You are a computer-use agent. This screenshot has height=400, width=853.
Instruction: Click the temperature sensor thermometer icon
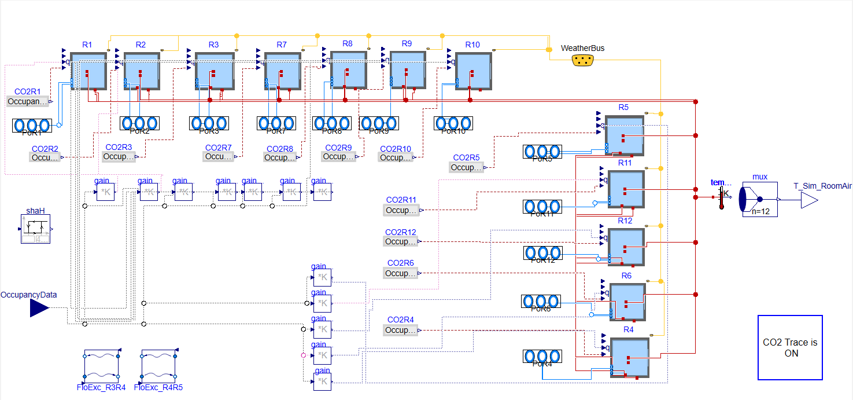point(721,197)
